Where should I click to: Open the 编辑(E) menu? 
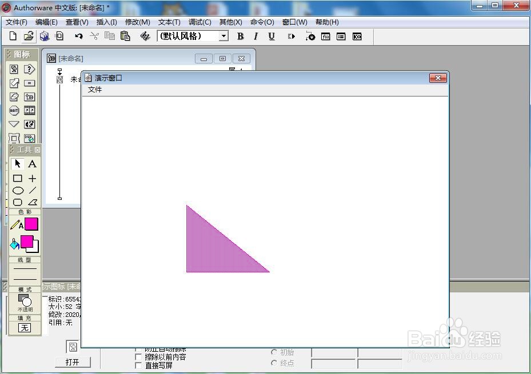46,22
